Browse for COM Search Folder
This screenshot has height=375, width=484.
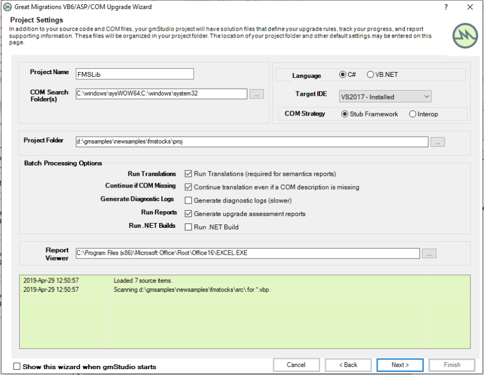257,94
